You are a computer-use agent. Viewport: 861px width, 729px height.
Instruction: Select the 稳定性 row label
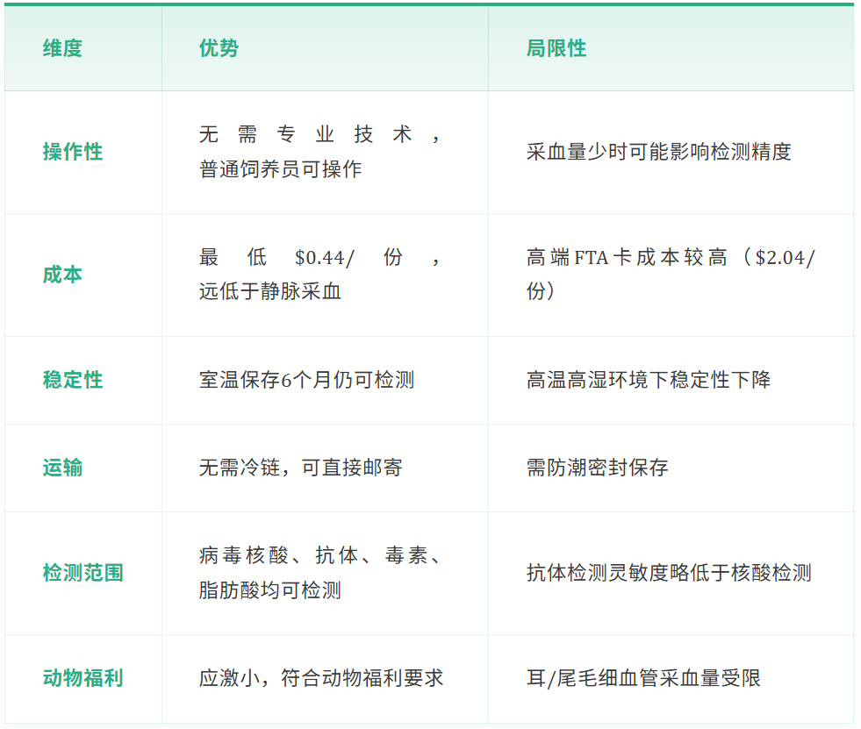pyautogui.click(x=73, y=380)
